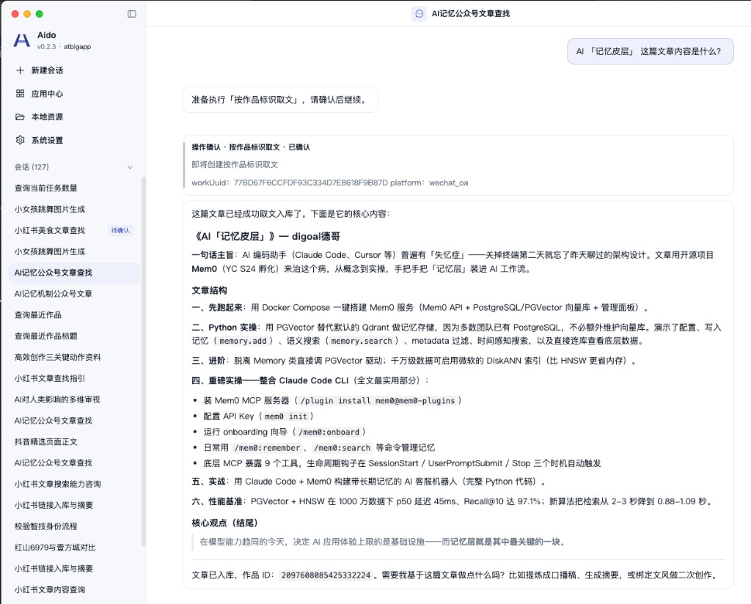Click the /plugin install mem0@mem0-plugins code
The width and height of the screenshot is (751, 604).
pyautogui.click(x=378, y=401)
